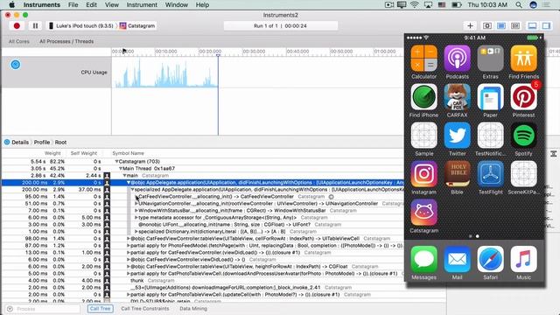Open Spotlight search in the menu bar

pyautogui.click(x=519, y=4)
